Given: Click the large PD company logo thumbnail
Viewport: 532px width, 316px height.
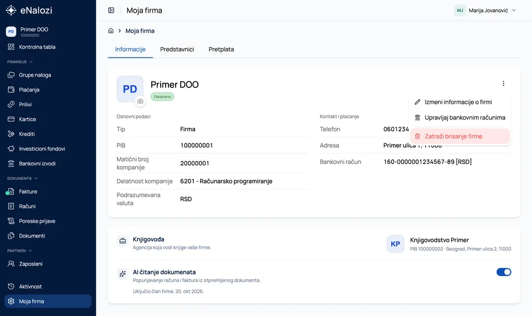Looking at the screenshot, I should tap(130, 89).
